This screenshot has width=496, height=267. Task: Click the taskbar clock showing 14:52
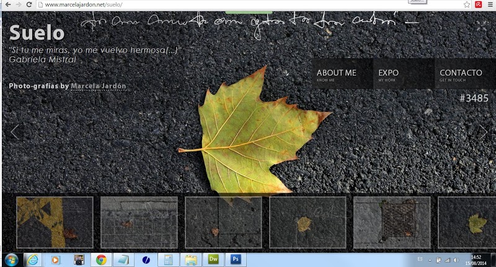476,260
